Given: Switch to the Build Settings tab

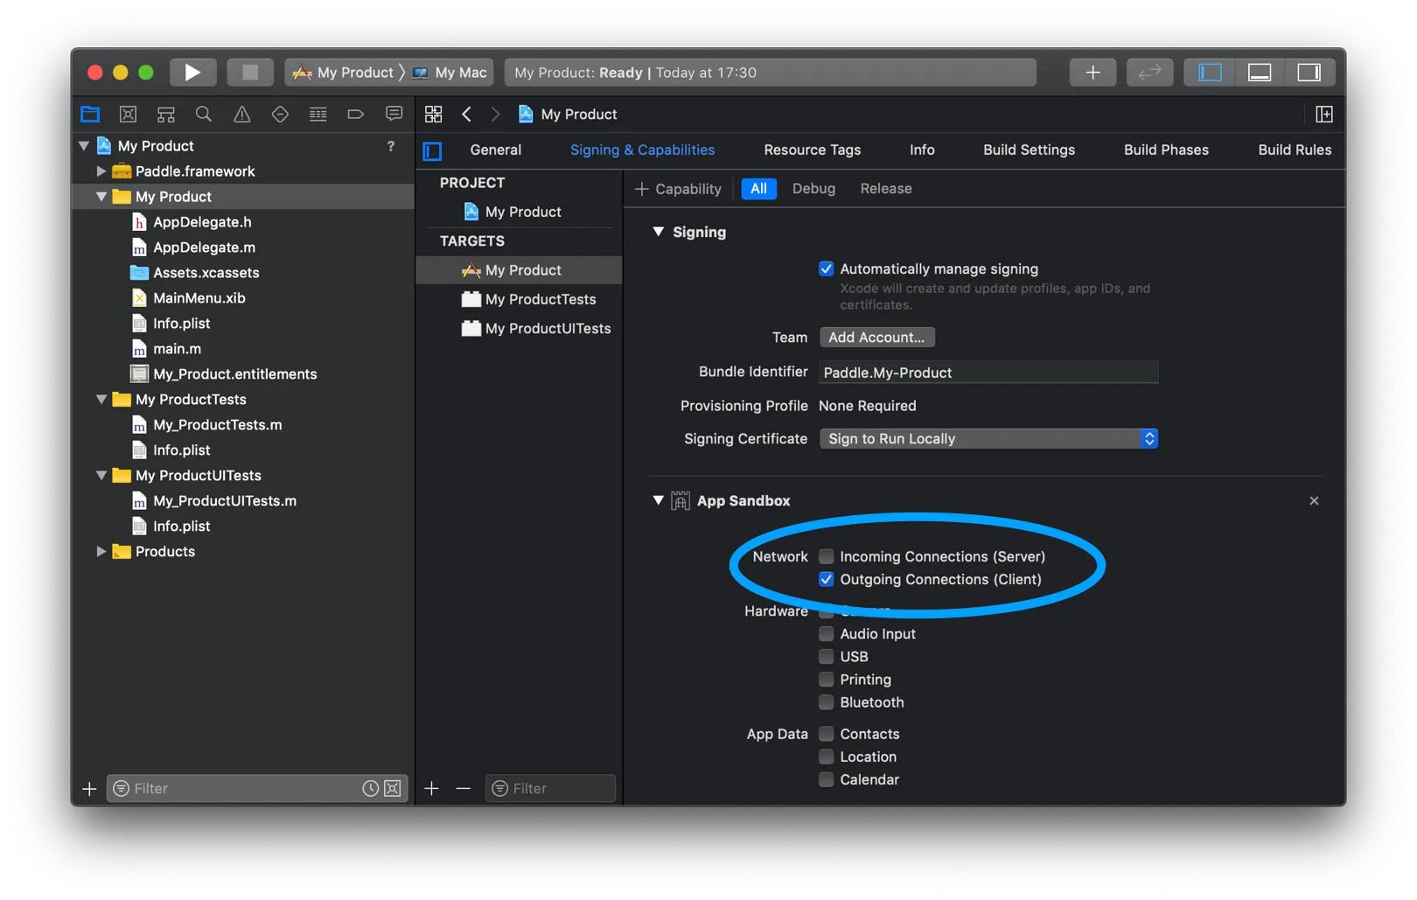Looking at the screenshot, I should [x=1029, y=150].
